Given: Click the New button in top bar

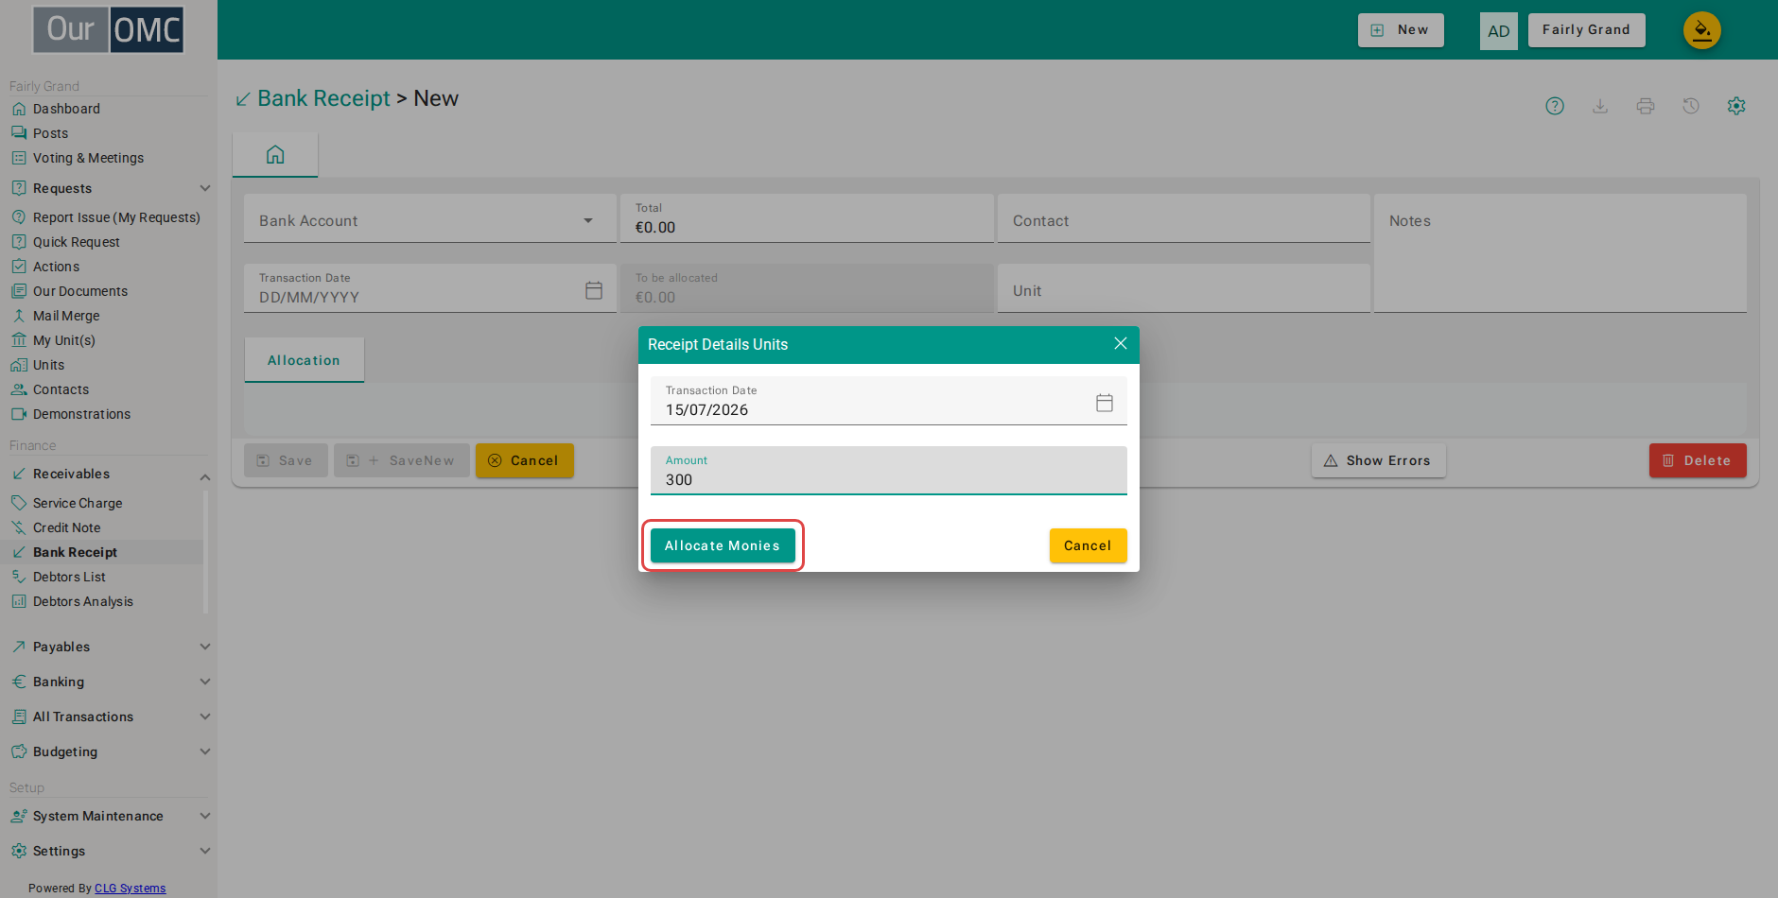Looking at the screenshot, I should tap(1401, 30).
